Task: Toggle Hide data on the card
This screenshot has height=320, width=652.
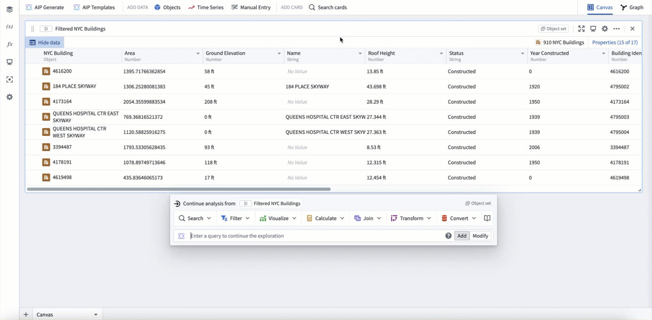Action: pos(45,42)
